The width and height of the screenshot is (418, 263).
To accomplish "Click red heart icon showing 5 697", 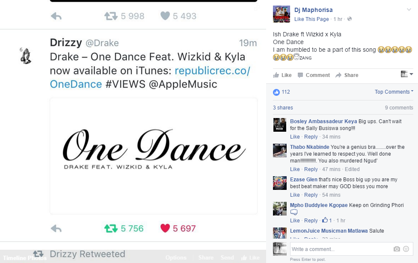I will pos(165,228).
